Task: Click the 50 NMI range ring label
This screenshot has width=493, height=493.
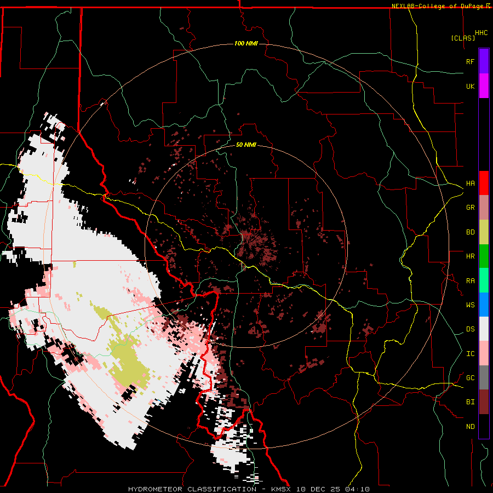Action: point(246,145)
